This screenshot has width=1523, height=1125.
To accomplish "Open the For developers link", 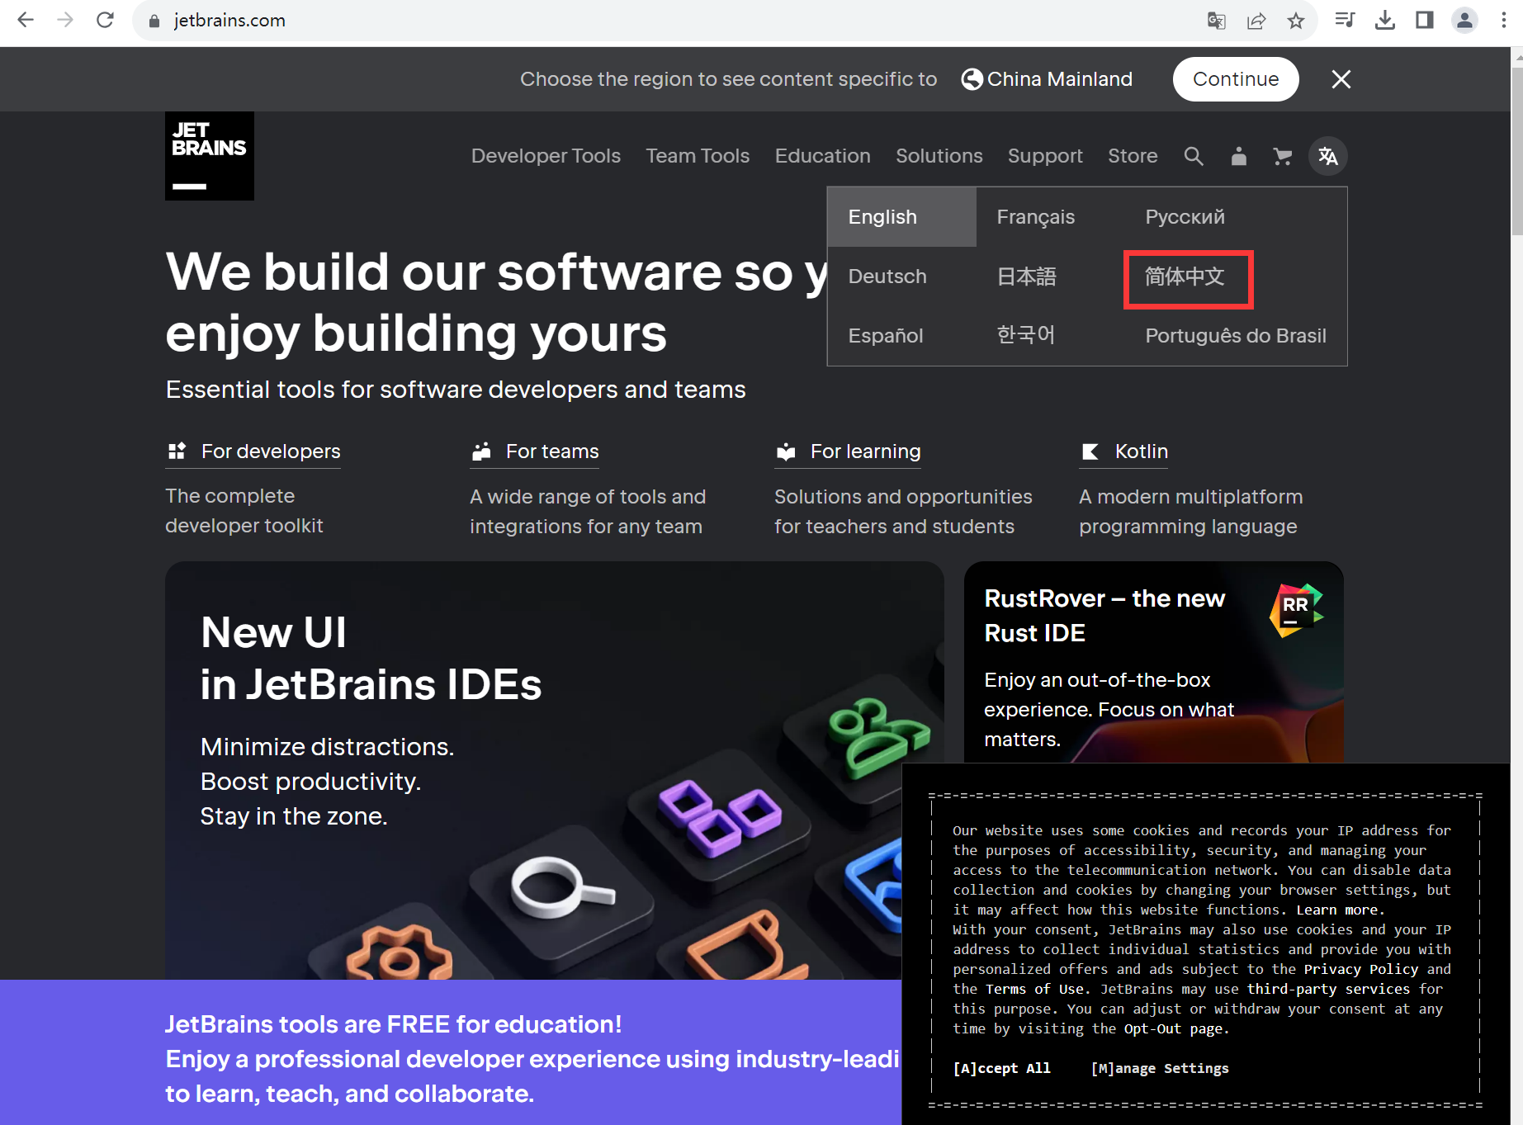I will pos(271,451).
